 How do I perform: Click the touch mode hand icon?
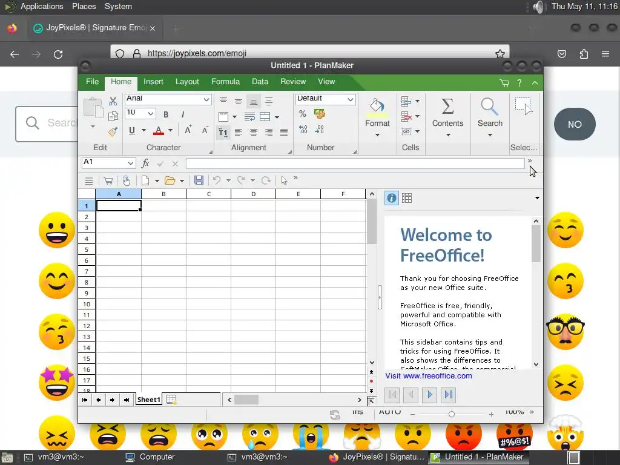pos(127,180)
